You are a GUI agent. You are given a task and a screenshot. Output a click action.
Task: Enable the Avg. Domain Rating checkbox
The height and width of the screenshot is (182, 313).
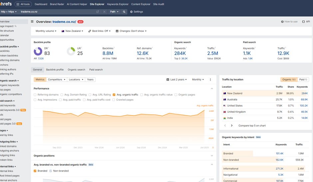62,95
